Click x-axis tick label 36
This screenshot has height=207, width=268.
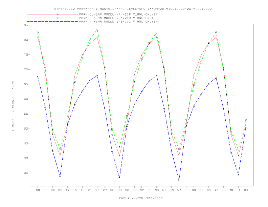point(127,190)
